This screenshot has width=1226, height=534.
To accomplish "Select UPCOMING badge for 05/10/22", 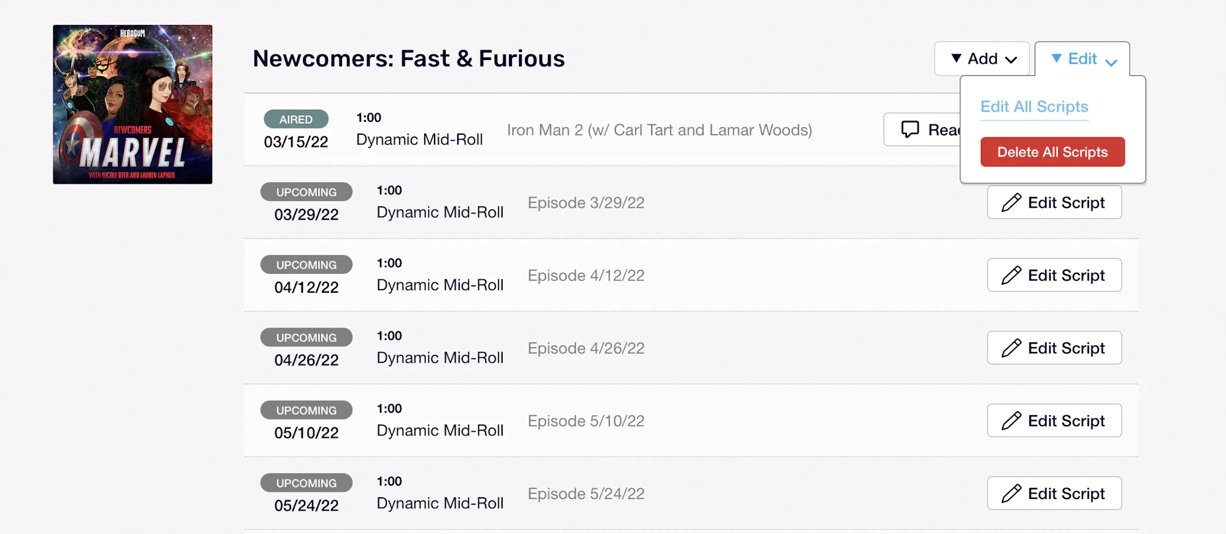I will coord(306,410).
